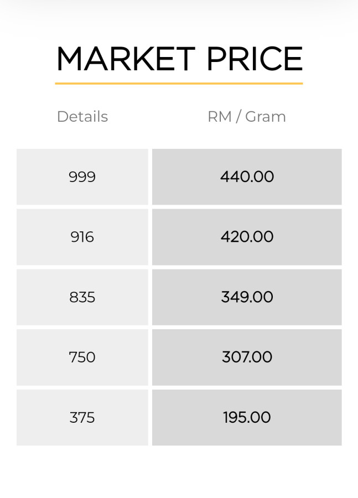
Task: Click the 307.00 price cell
Action: click(x=247, y=357)
